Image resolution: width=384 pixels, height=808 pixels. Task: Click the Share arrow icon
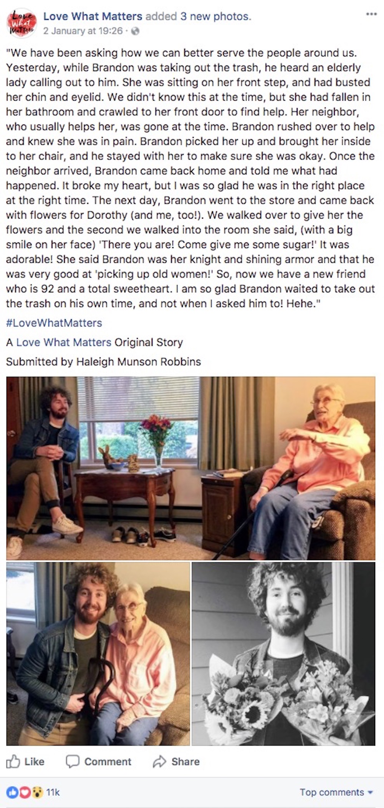pos(159,762)
